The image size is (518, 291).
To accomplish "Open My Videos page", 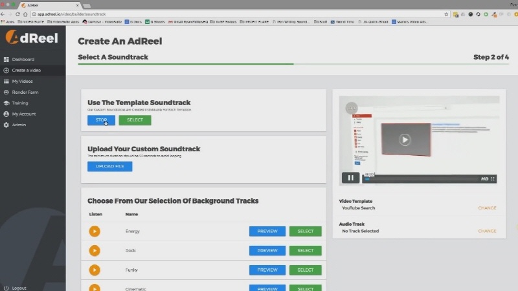I will click(22, 81).
